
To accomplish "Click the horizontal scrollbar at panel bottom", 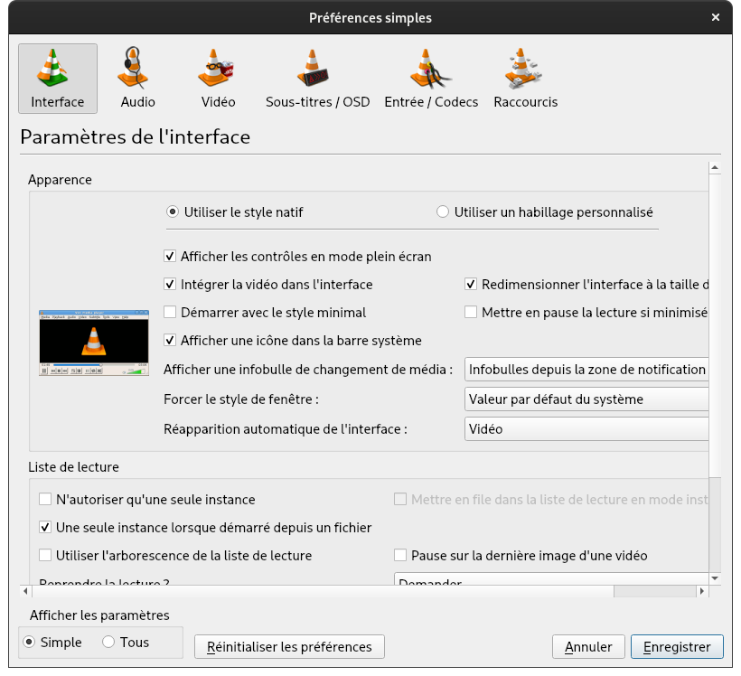I will [x=316, y=591].
